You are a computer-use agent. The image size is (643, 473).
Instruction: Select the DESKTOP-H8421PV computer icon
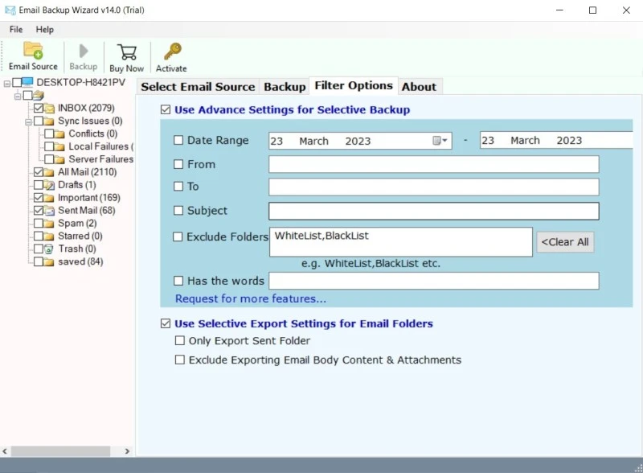27,83
